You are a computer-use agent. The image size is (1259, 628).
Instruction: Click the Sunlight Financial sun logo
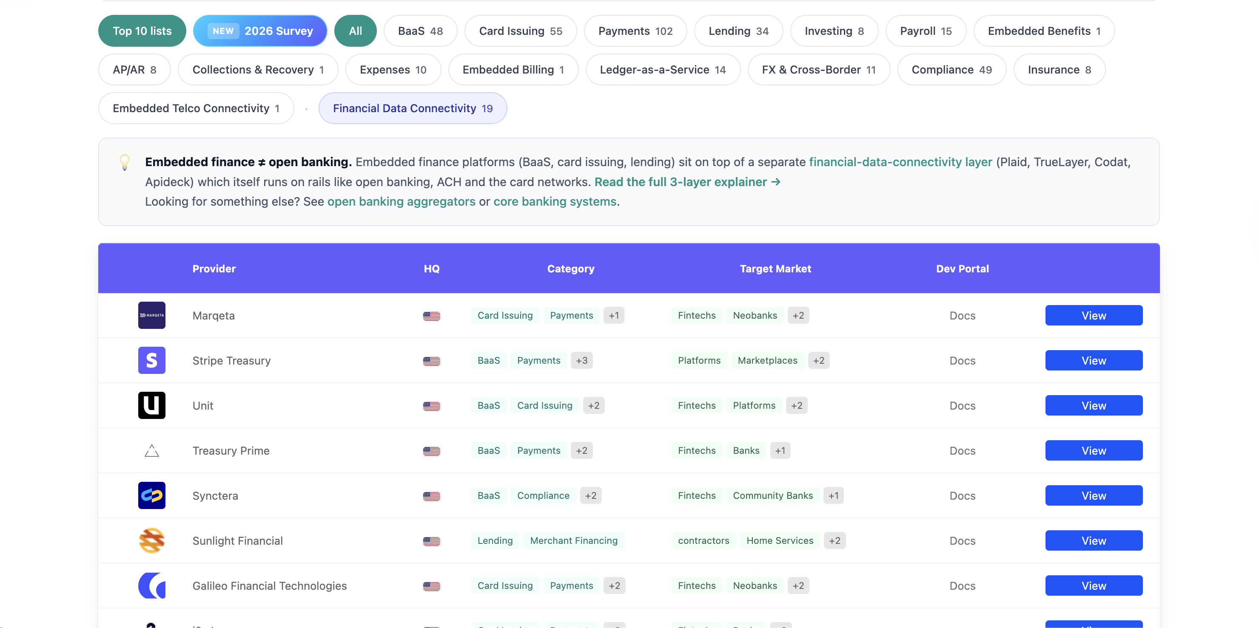(x=151, y=540)
